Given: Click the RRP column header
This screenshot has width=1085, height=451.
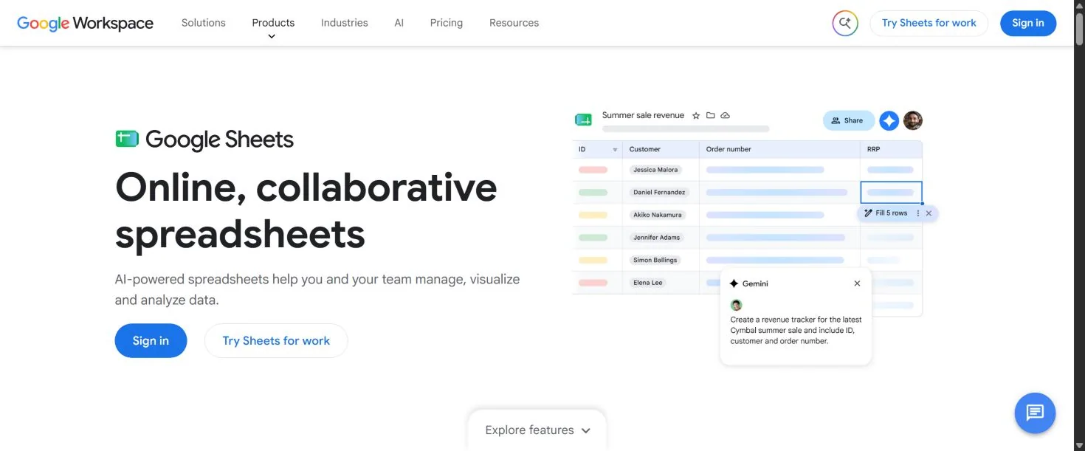Looking at the screenshot, I should pyautogui.click(x=891, y=149).
